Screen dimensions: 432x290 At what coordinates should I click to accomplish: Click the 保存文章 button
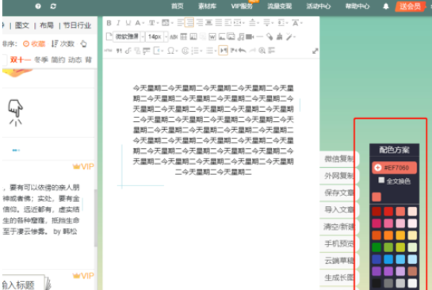[339, 193]
